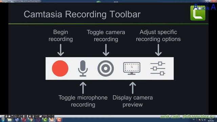217x122 pixels.
Task: Click the green Camtasia logo on slide
Action: pos(198,13)
